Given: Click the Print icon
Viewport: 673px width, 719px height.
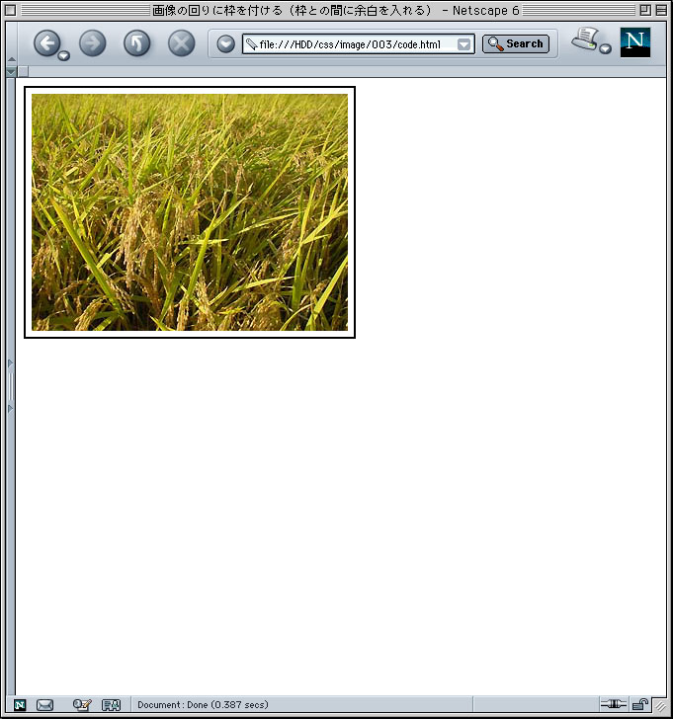Looking at the screenshot, I should [x=585, y=39].
